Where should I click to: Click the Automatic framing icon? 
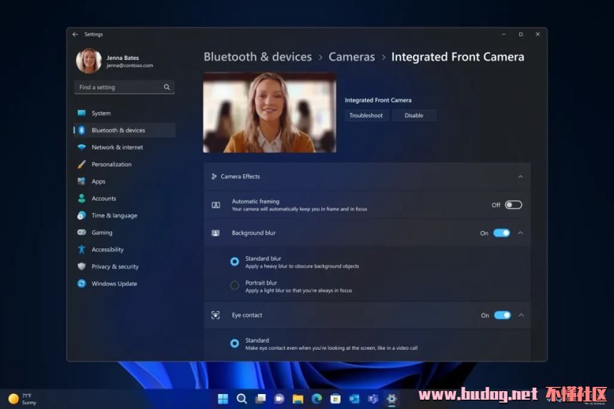[x=216, y=205]
